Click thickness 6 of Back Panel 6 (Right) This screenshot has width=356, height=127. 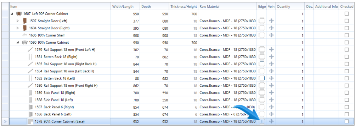pyautogui.click(x=196, y=107)
